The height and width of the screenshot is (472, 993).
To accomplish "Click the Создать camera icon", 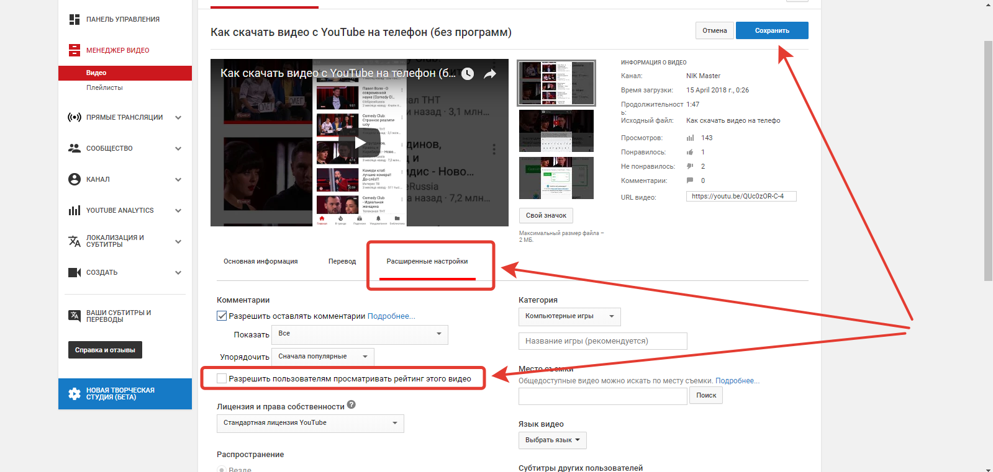I will coord(75,272).
